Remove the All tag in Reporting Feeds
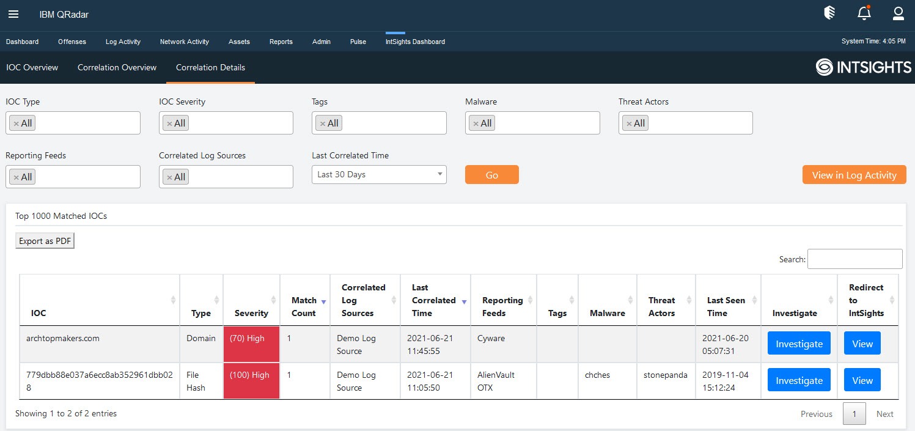Screen dimensions: 915x431 pyautogui.click(x=17, y=177)
